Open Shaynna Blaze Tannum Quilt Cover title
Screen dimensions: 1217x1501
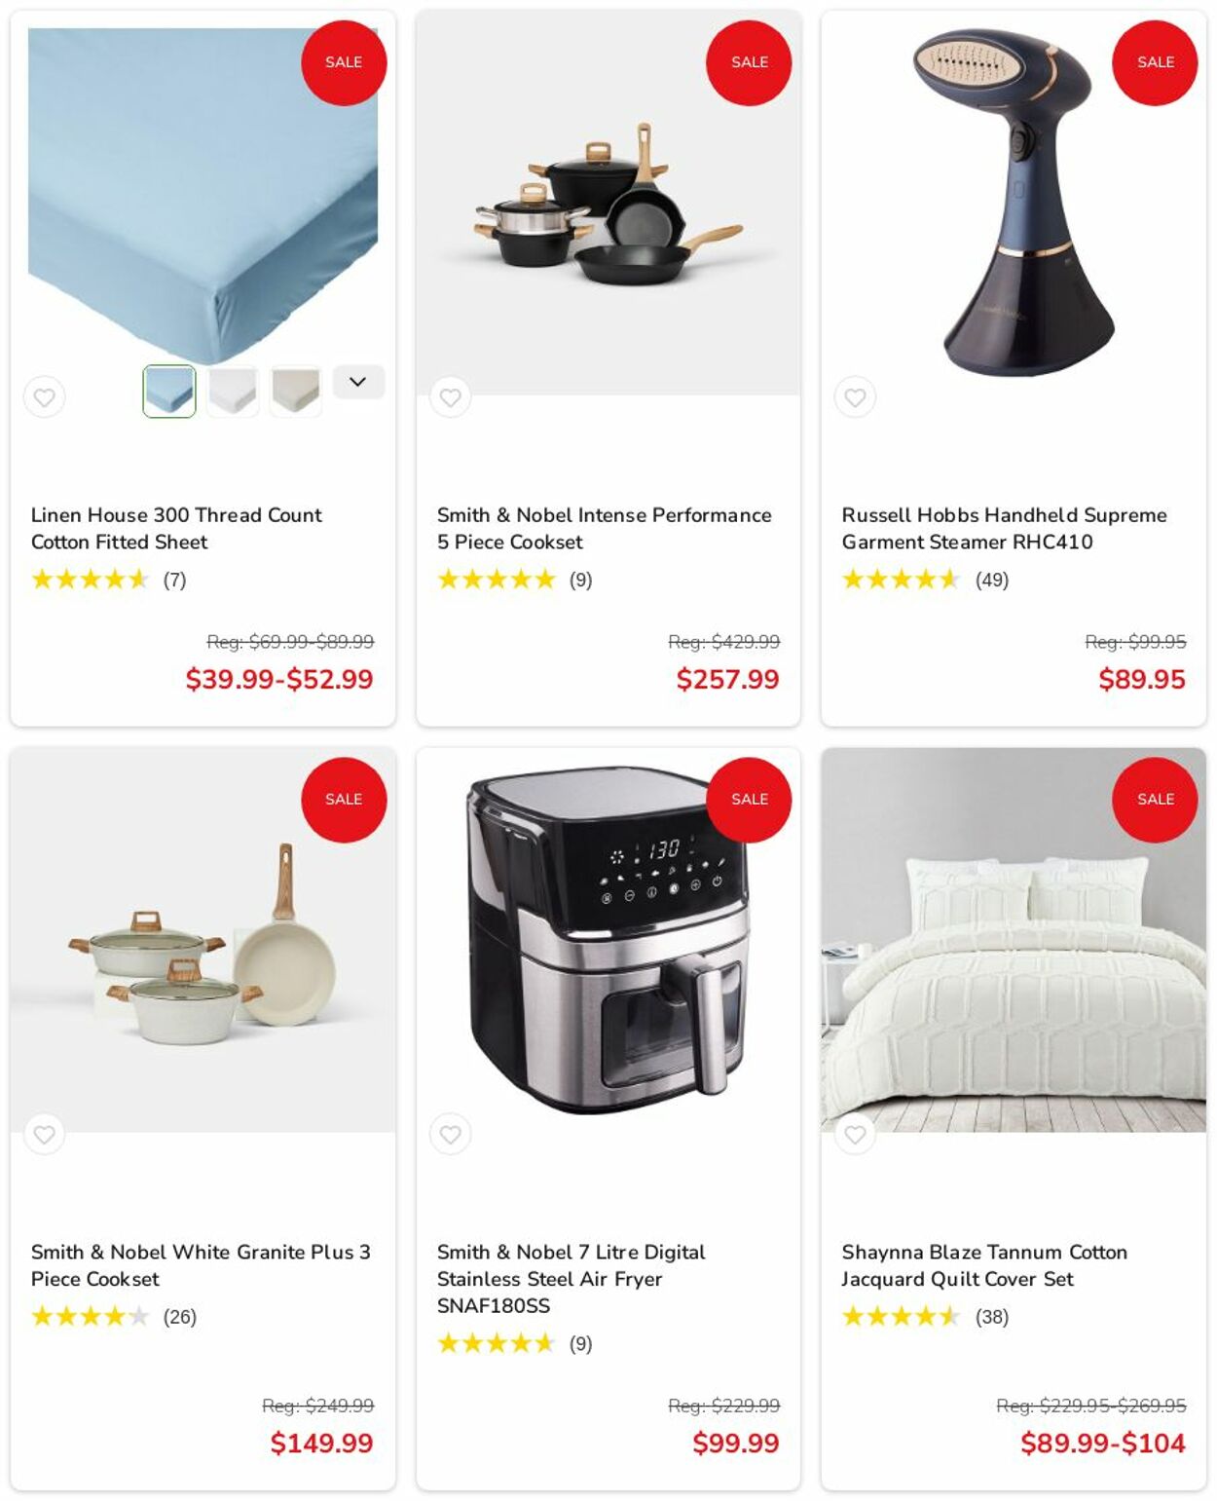[984, 1265]
